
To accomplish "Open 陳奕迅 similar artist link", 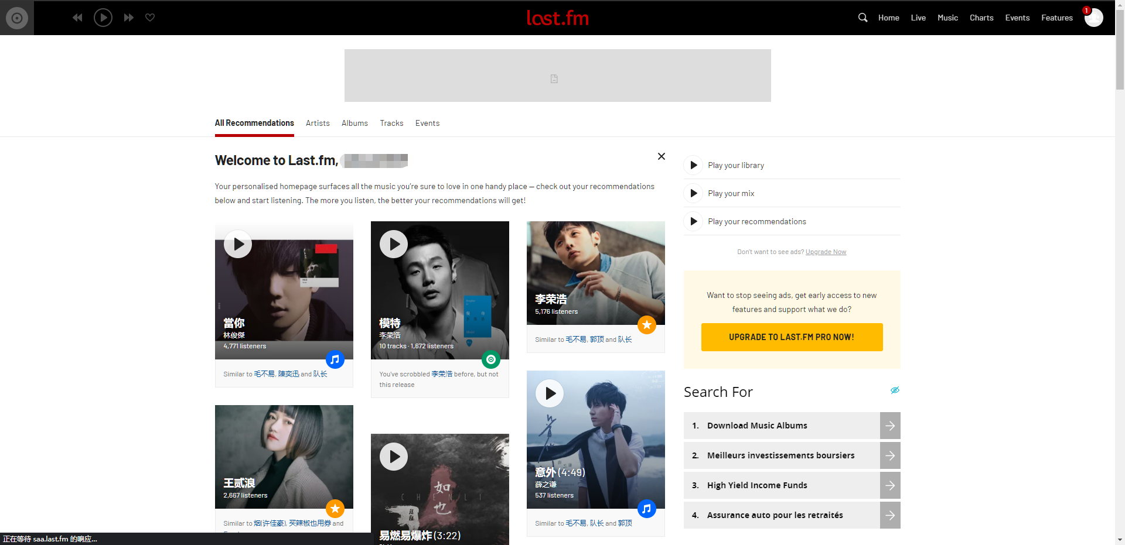I will (288, 374).
